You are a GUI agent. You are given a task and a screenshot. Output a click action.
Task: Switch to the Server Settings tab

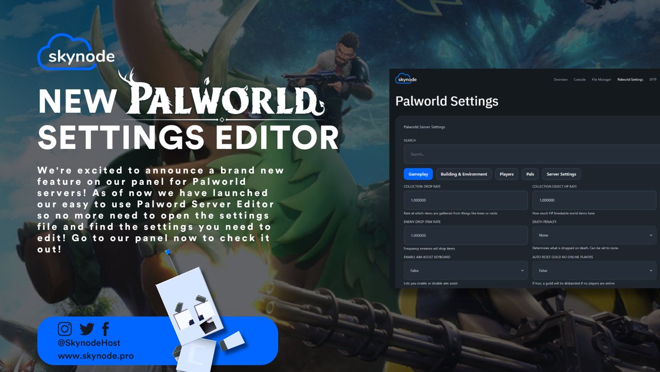tap(561, 174)
